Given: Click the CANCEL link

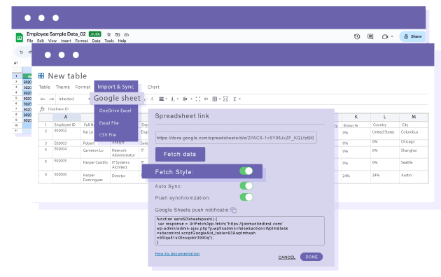Looking at the screenshot, I should (x=286, y=257).
